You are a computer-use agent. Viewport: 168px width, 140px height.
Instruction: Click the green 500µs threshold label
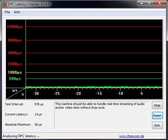(x=15, y=78)
